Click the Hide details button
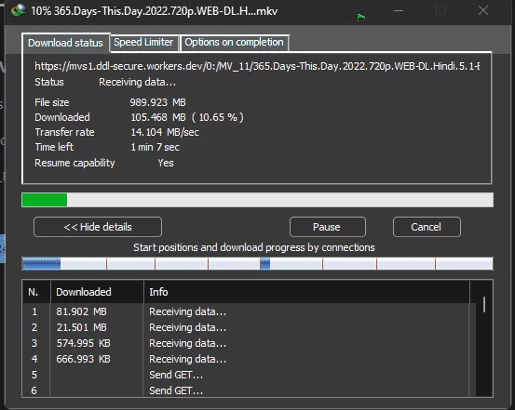515x410 pixels. pyautogui.click(x=98, y=227)
